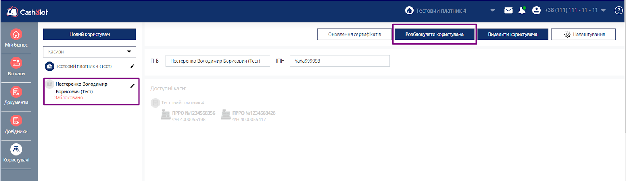Click Видалити користувача button
Viewport: 626px width, 181px height.
point(513,34)
